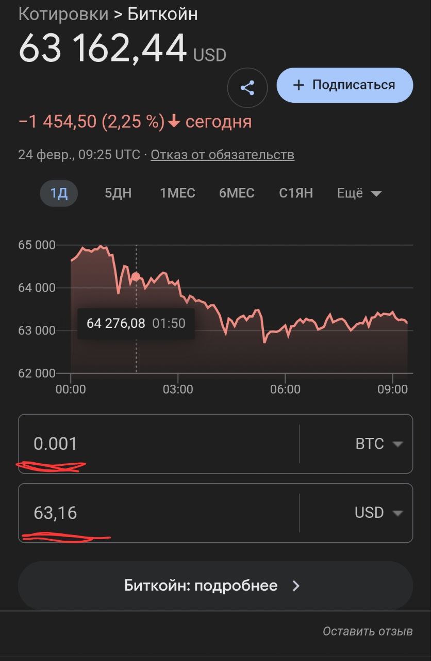Open the Отказ от обязательств link

click(x=222, y=154)
